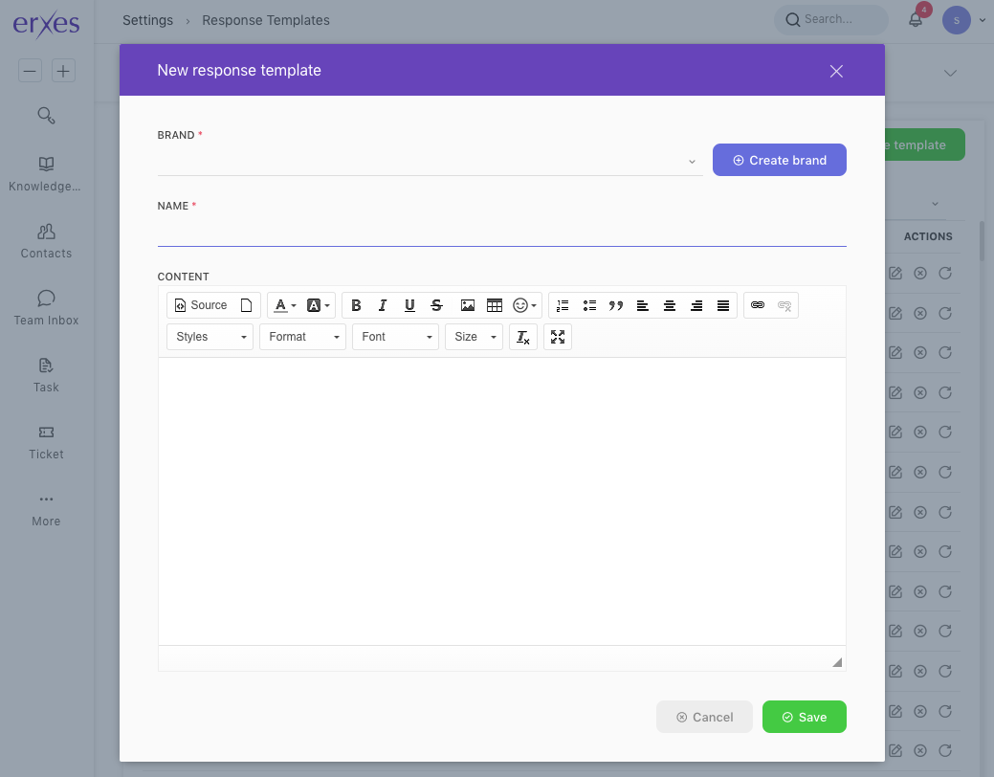Click the Response Templates breadcrumb
994x777 pixels.
266,20
